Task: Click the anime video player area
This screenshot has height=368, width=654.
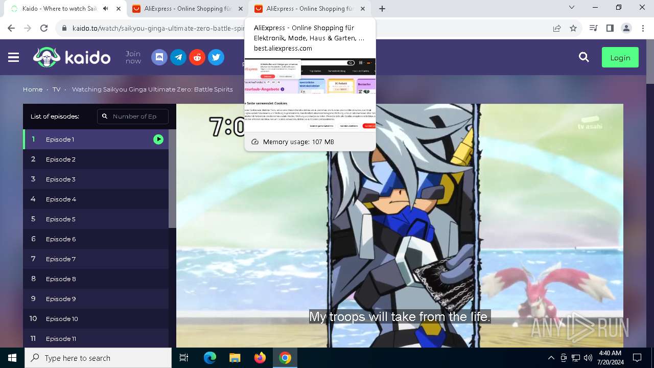Action: coord(400,225)
